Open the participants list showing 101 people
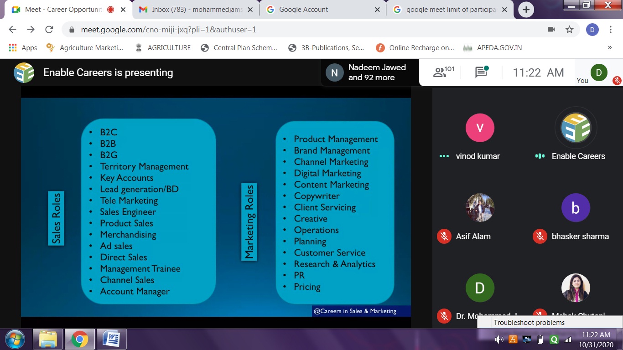The image size is (623, 350). 443,72
